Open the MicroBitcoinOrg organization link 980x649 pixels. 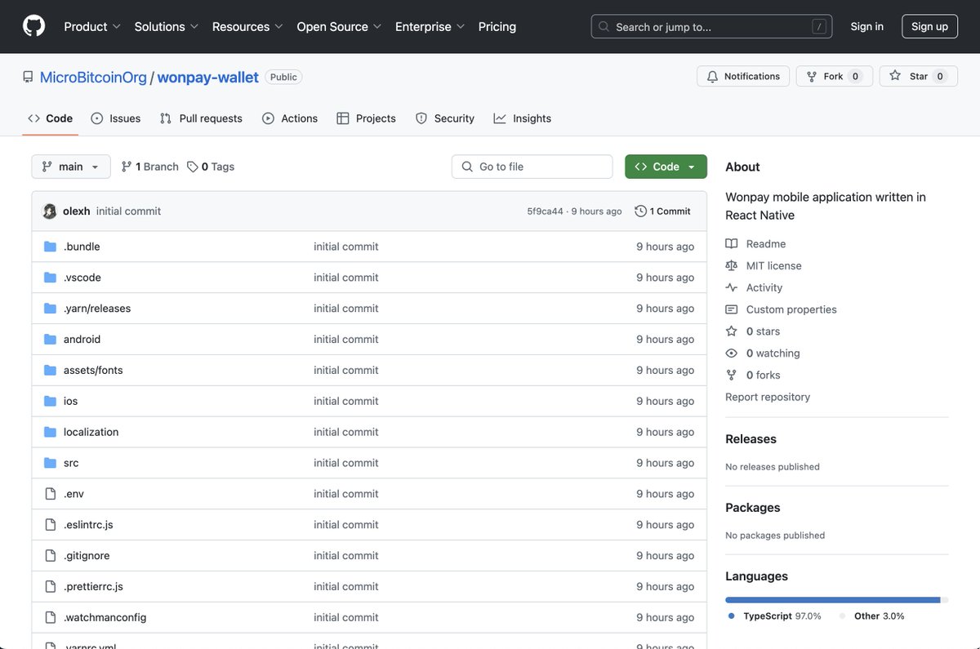93,77
